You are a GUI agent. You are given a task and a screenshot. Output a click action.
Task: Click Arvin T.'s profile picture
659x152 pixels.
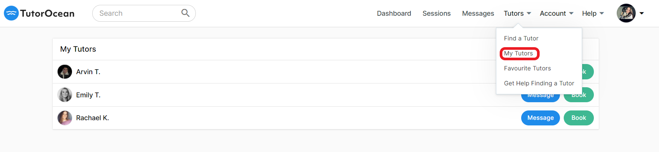65,72
